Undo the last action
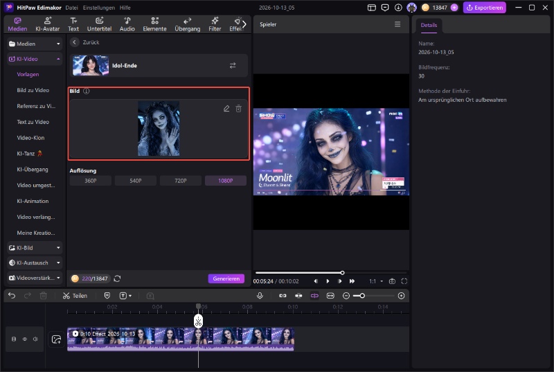The height and width of the screenshot is (372, 554). 12,296
